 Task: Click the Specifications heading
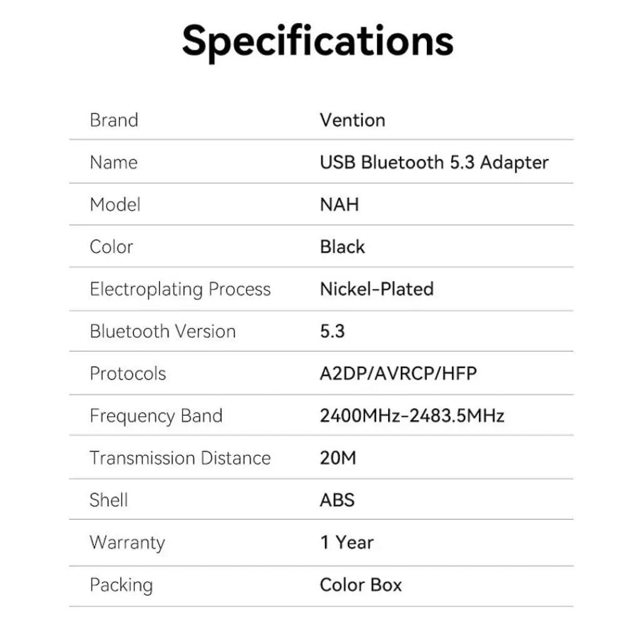318,42
